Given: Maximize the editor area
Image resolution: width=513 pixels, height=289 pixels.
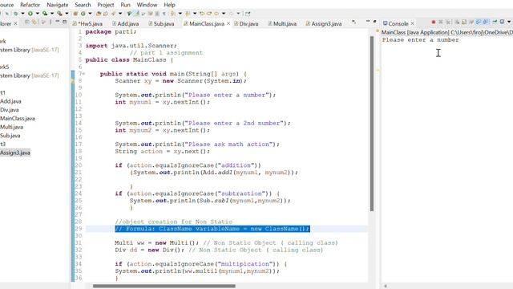Looking at the screenshot, I should 375,22.
